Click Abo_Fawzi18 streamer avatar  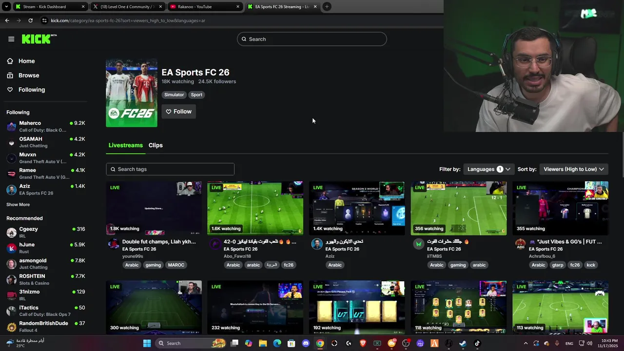215,244
